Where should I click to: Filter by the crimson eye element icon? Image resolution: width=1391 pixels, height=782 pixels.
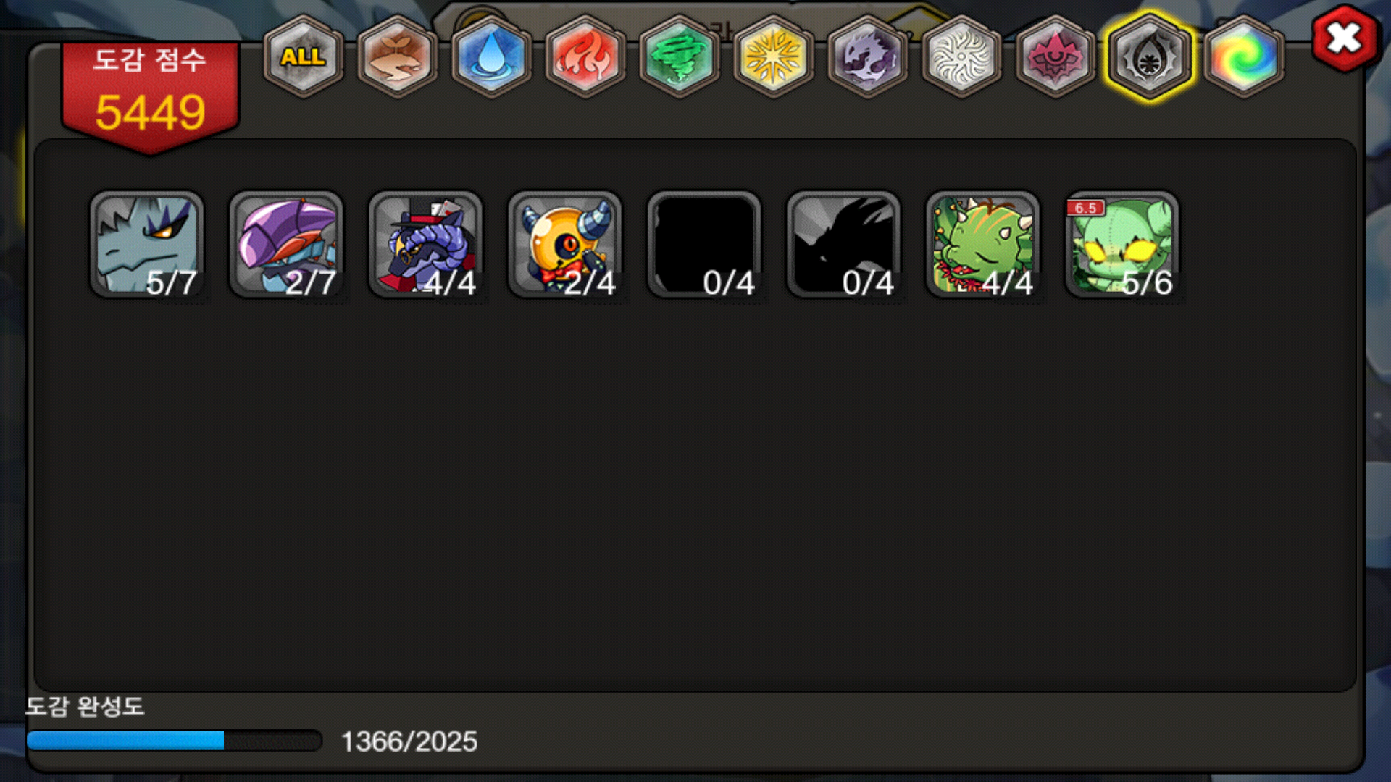(1056, 56)
